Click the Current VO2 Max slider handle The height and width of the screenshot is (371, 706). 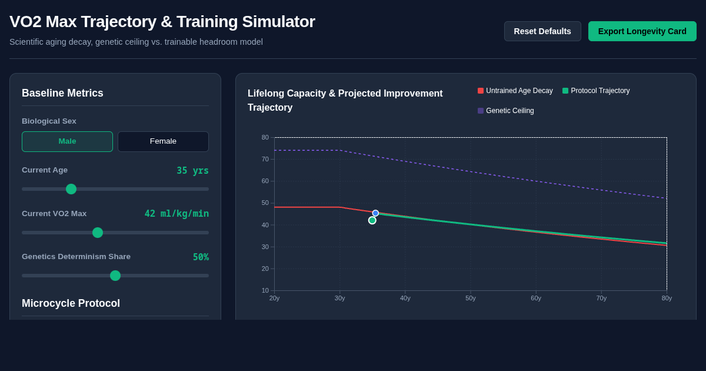98,233
